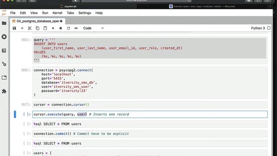The height and width of the screenshot is (156, 277).
Task: Open the File Browser sidebar panel
Action: click(4, 23)
